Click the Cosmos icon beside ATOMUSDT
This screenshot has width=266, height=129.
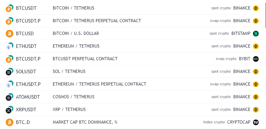tap(9, 97)
